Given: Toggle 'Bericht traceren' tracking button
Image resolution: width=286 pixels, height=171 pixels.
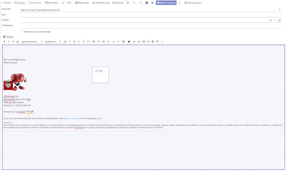Looking at the screenshot, I should [x=166, y=3].
